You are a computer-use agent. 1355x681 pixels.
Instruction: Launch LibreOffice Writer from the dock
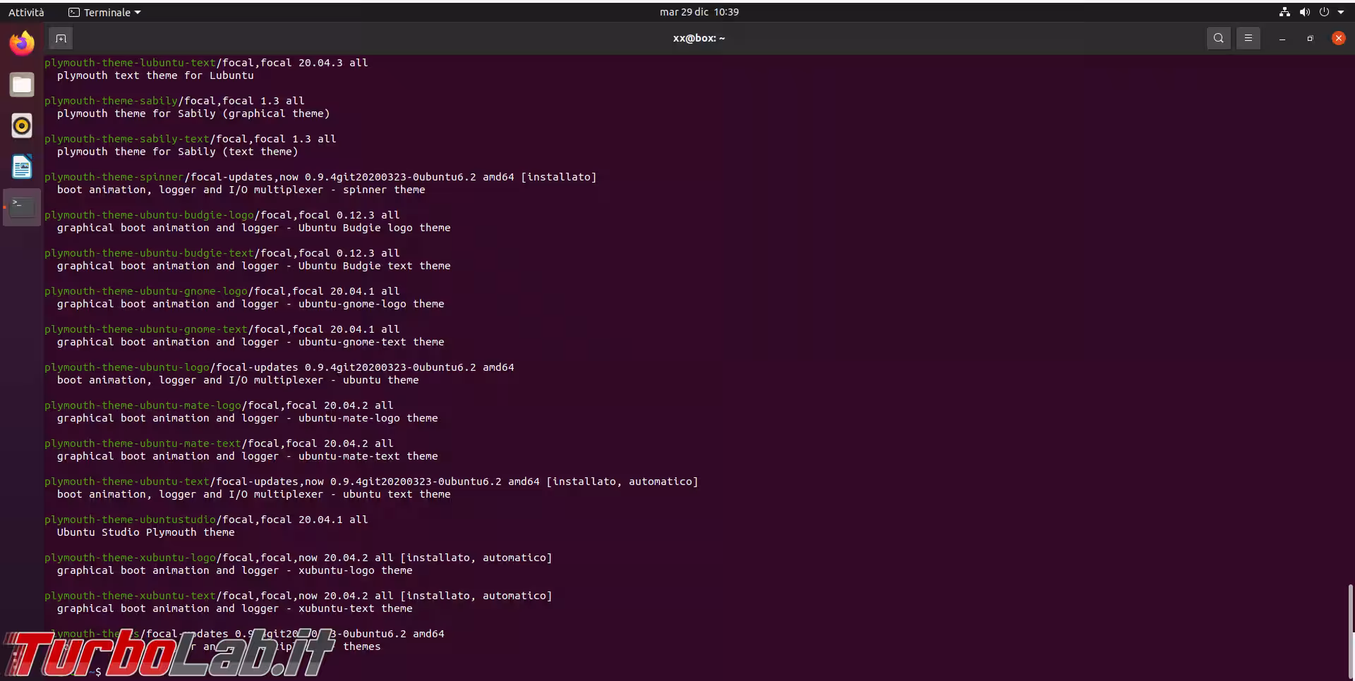click(x=22, y=167)
